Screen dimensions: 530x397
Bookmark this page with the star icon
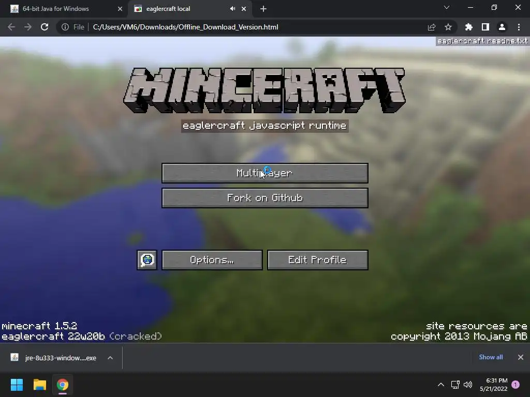click(x=448, y=27)
